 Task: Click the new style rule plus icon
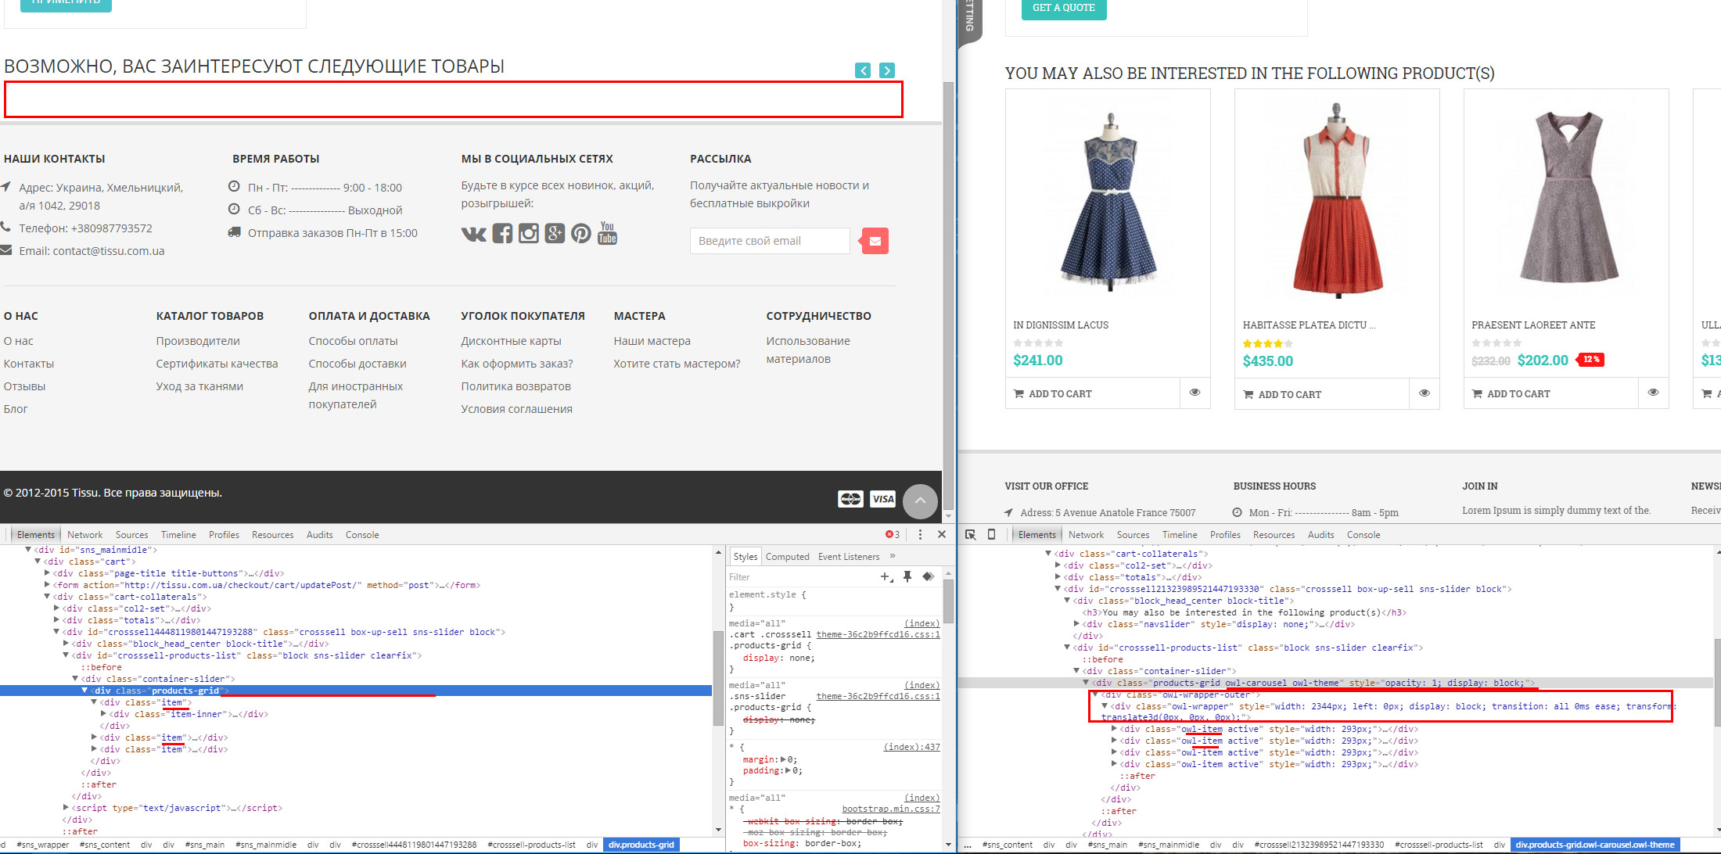886,577
